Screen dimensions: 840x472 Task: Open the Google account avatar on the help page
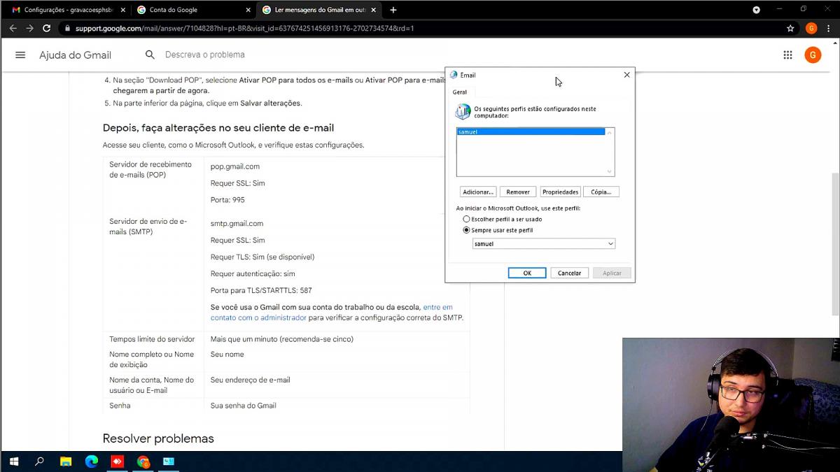pos(813,55)
